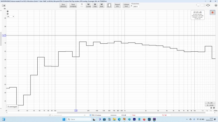This screenshot has height=122, width=218.
Task: Stop the RTA with the red record button
Action: [212, 12]
